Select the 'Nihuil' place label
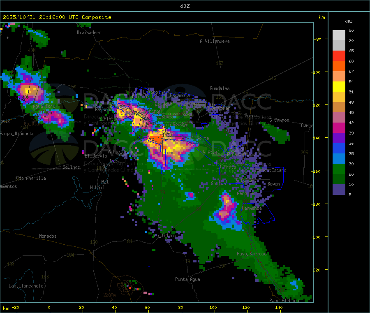 97,188
